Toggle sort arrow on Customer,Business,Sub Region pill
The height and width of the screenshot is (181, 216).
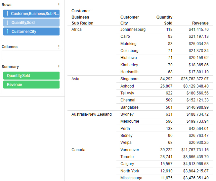(x=8, y=14)
